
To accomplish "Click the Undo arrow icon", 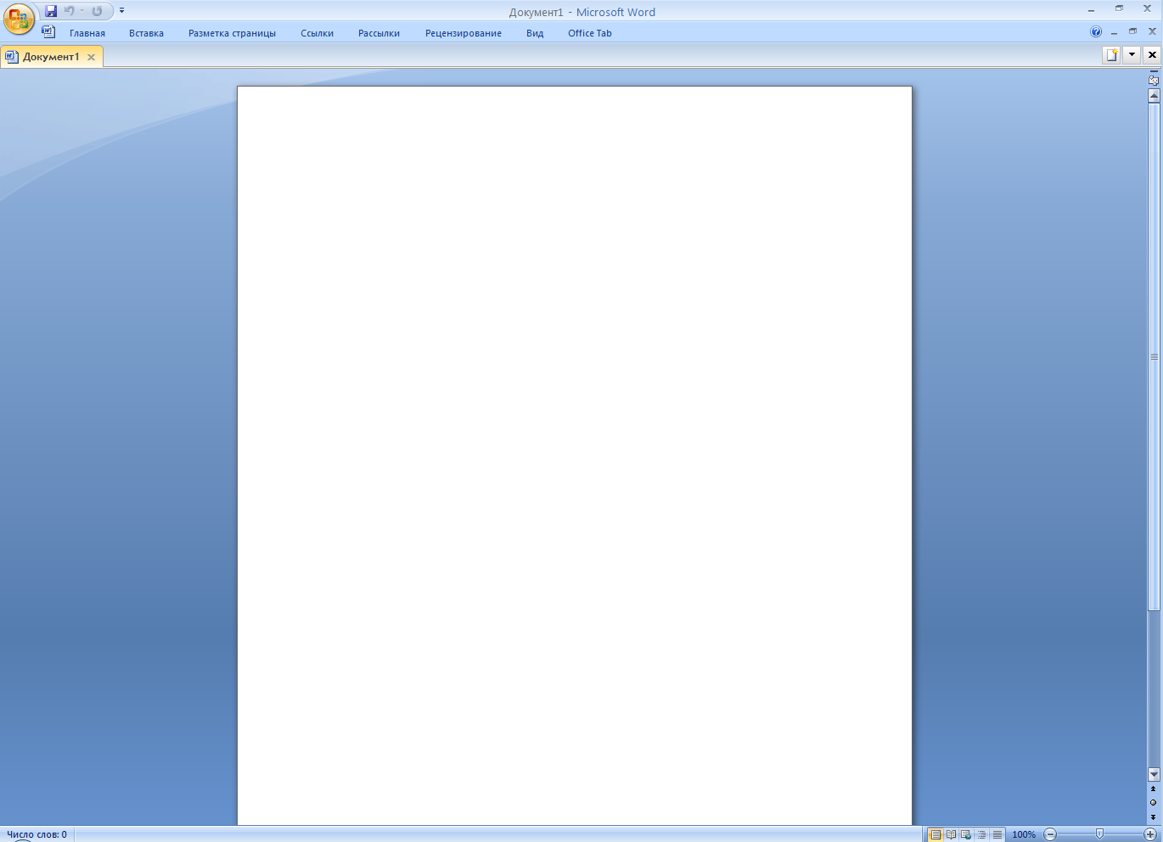I will (70, 11).
